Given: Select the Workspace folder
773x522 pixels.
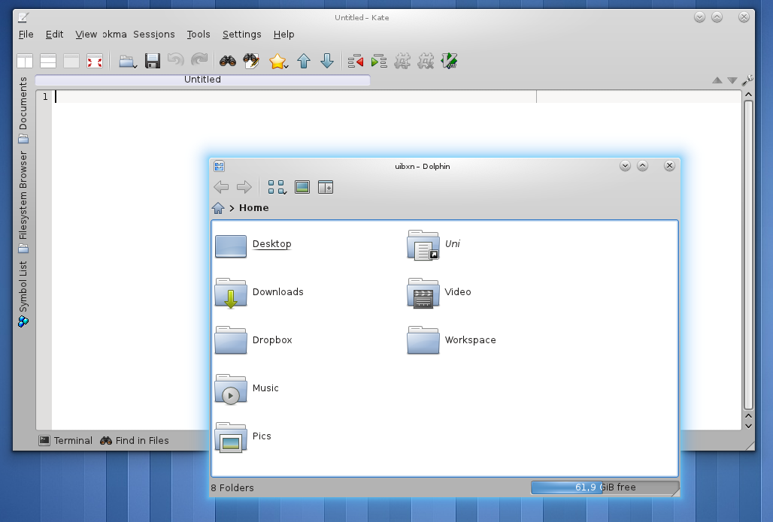Looking at the screenshot, I should [x=452, y=340].
